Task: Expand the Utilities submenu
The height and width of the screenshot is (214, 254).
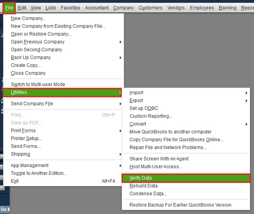Action: 62,92
